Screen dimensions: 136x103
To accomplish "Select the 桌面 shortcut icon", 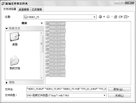I will click(15, 39).
